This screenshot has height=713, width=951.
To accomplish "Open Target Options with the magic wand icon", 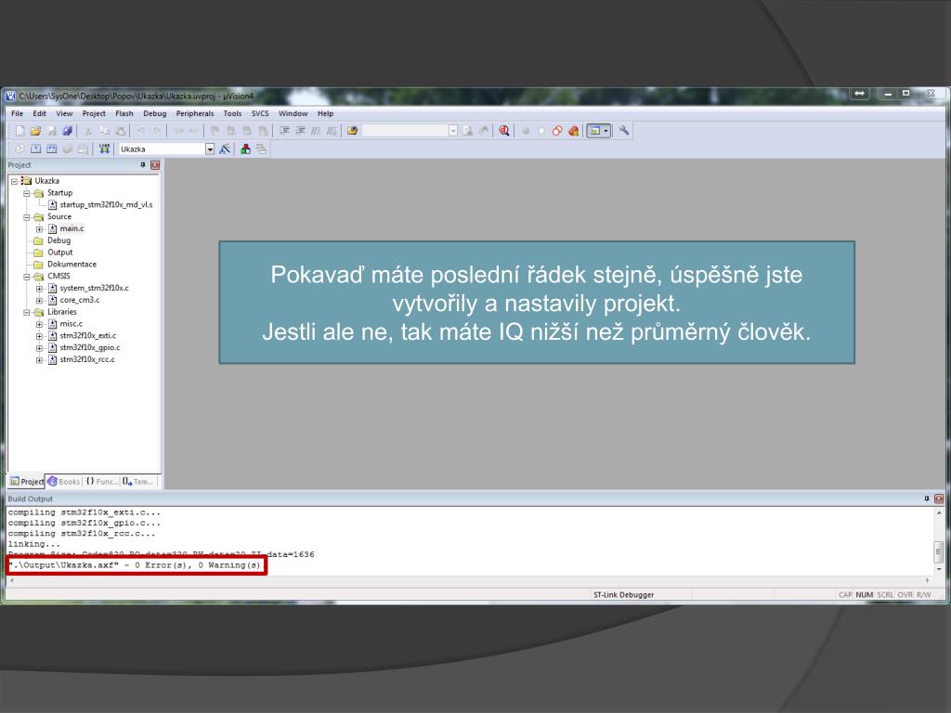I will (225, 149).
